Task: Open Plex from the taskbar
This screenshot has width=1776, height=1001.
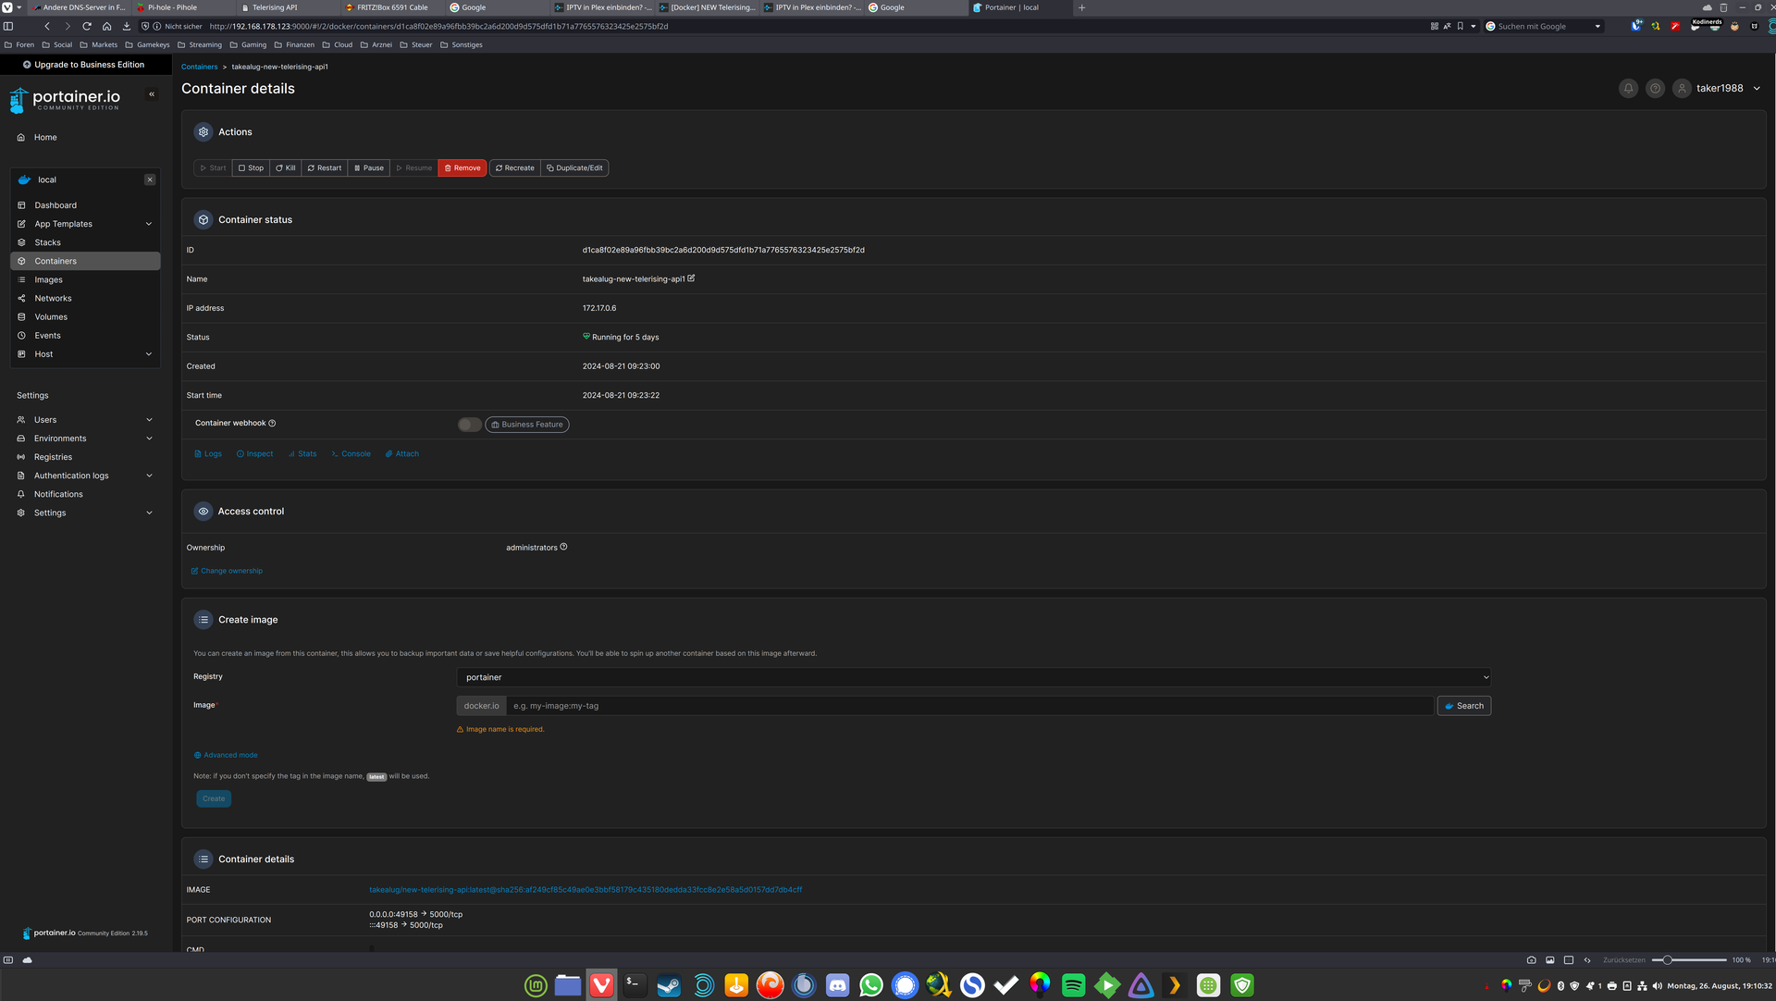Action: coord(1174,985)
